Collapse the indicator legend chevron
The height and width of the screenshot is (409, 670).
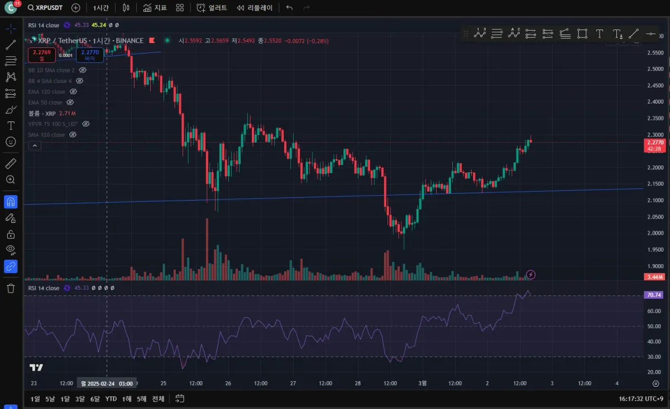click(x=35, y=145)
